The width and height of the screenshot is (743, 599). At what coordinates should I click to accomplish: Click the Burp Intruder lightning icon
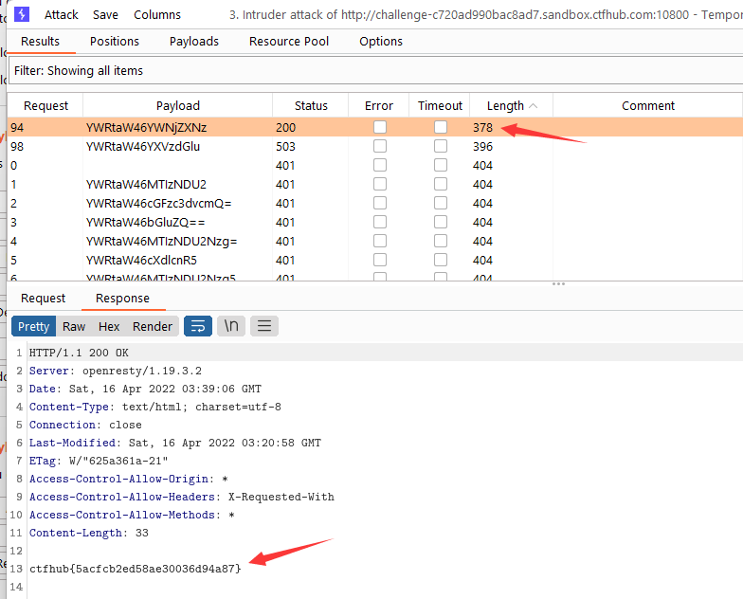tap(21, 14)
